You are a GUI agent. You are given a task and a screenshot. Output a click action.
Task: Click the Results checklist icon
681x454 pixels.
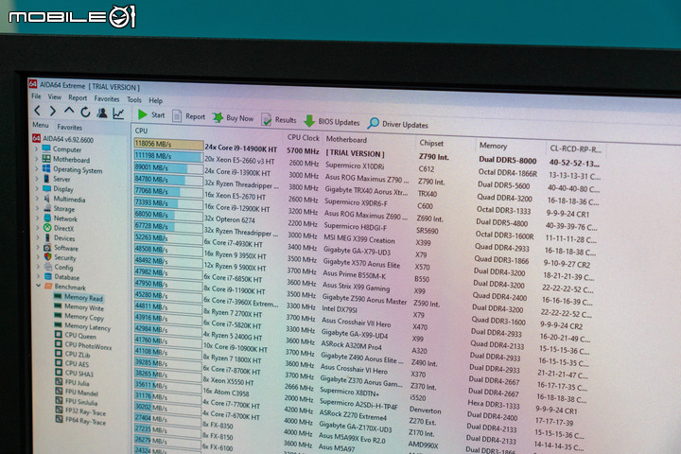(266, 119)
